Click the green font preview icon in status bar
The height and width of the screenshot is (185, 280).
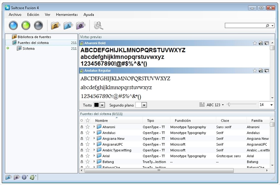(x=32, y=177)
